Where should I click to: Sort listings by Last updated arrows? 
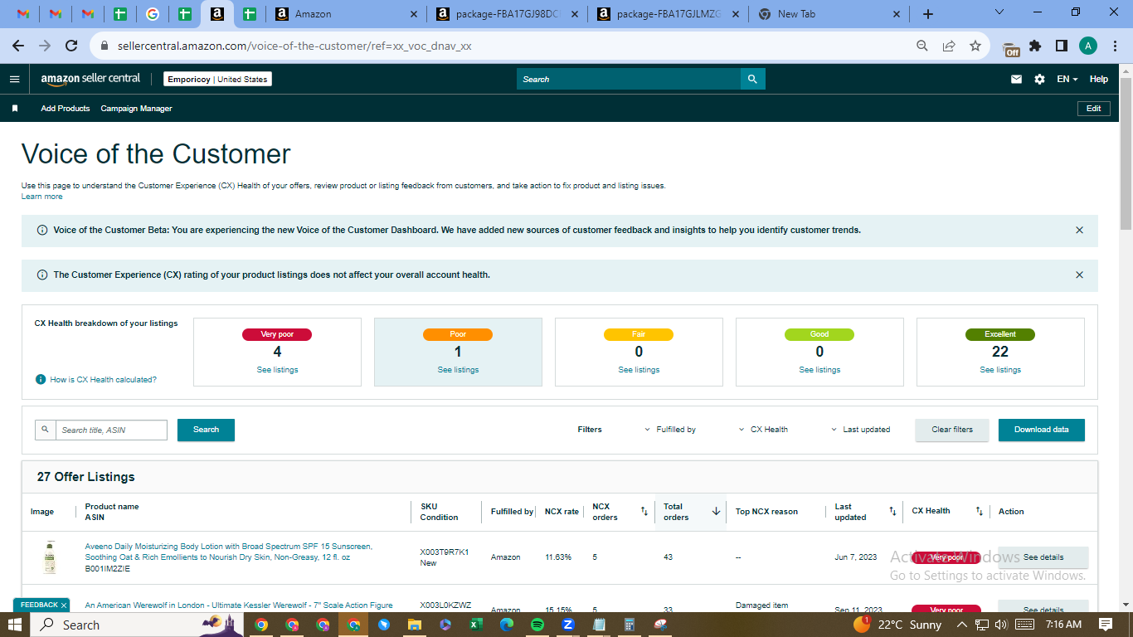pyautogui.click(x=892, y=512)
